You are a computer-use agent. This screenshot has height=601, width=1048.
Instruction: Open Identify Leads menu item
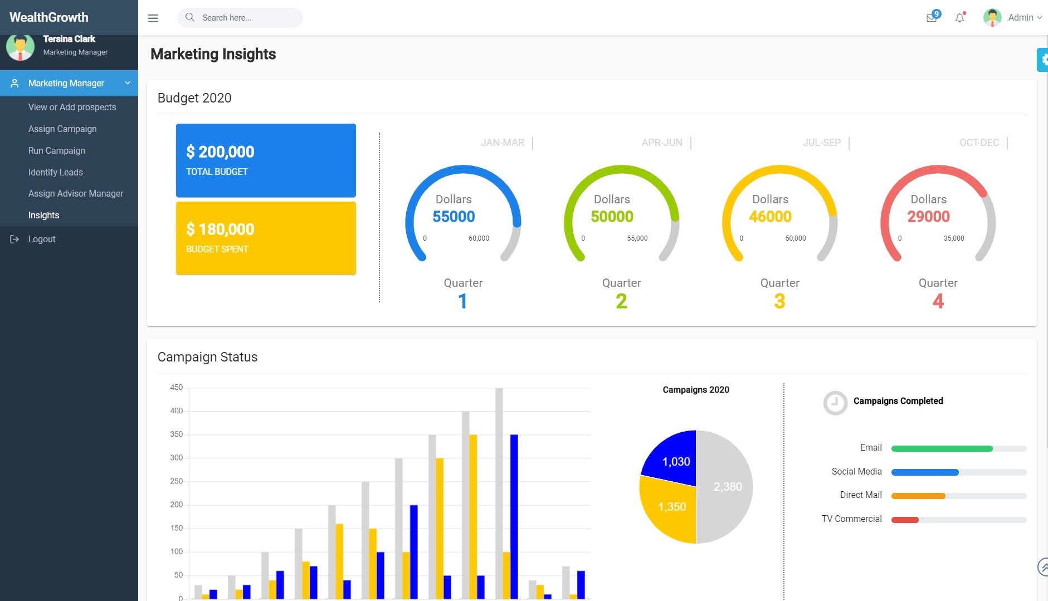(56, 172)
